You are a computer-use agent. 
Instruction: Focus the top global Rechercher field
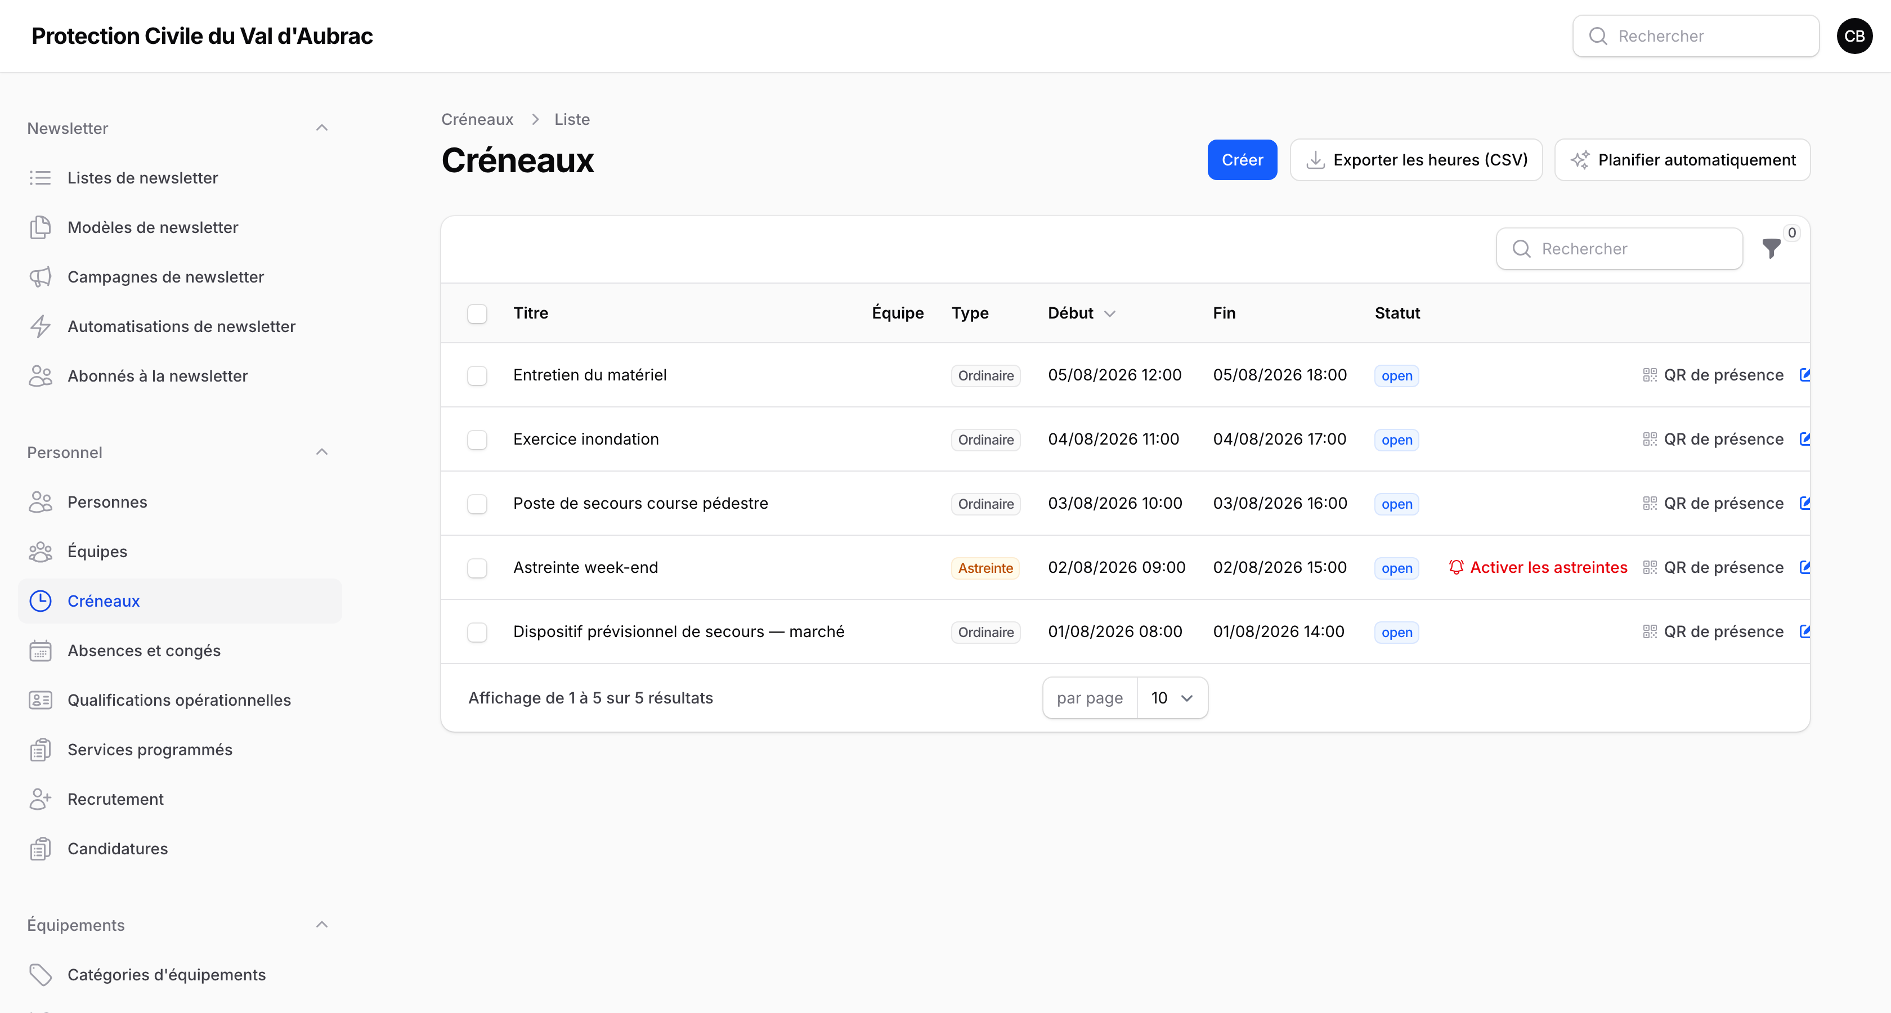click(1696, 36)
